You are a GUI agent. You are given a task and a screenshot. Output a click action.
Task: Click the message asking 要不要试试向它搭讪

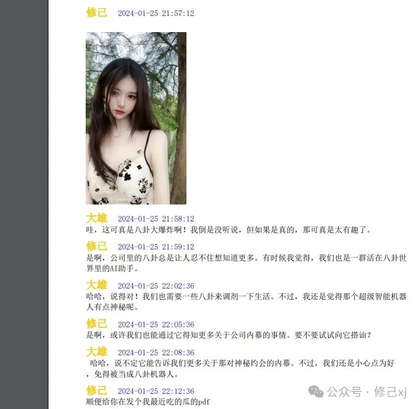(229, 335)
